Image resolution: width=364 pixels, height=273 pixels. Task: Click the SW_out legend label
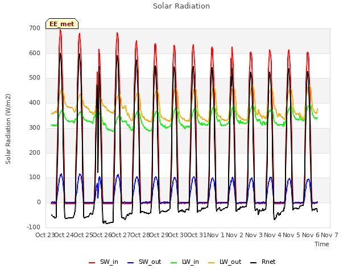point(150,262)
